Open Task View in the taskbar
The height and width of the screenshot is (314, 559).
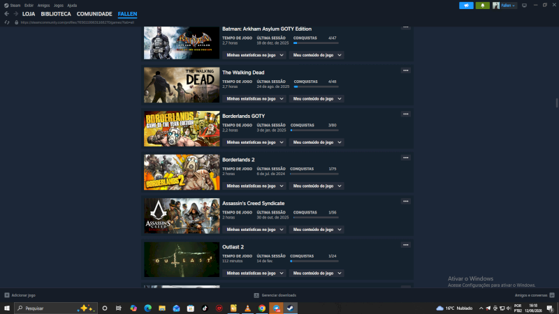119,308
